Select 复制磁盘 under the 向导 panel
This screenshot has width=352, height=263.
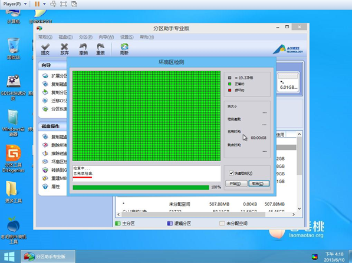pos(55,84)
